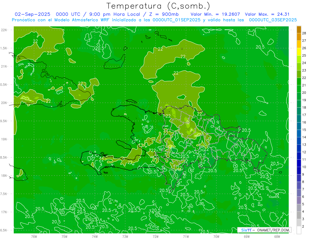Click the 'SisTT' logo text

pyautogui.click(x=246, y=230)
